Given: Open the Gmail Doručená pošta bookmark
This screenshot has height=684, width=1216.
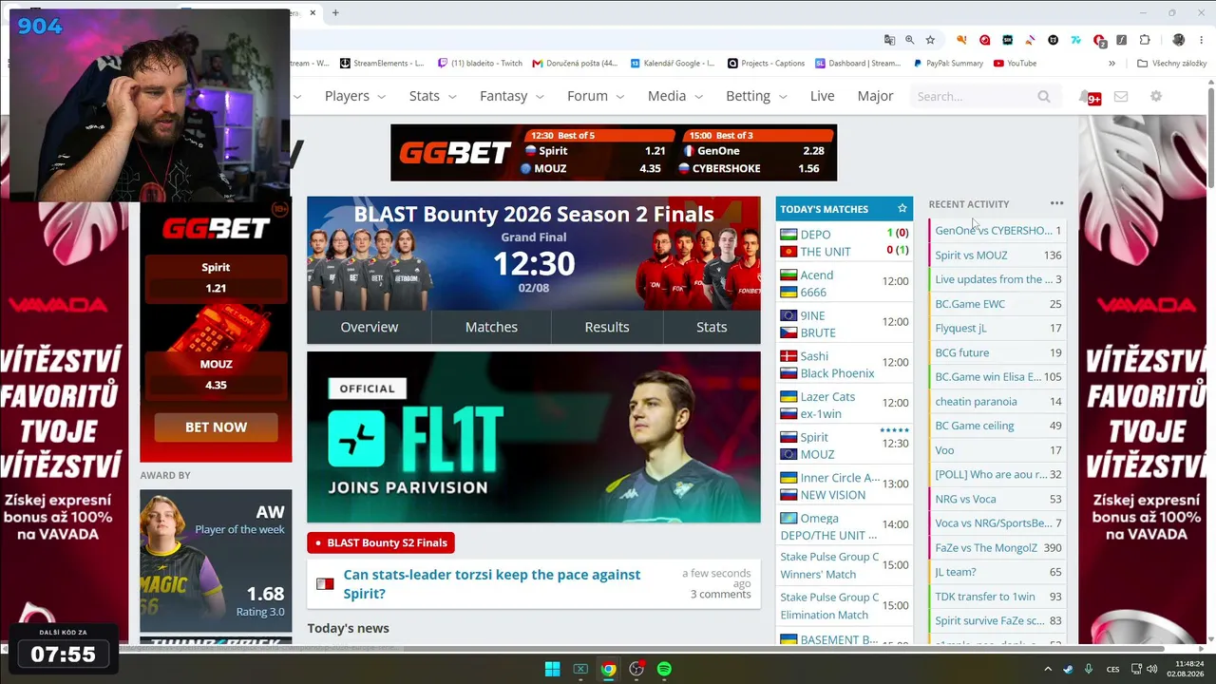Looking at the screenshot, I should click(x=575, y=64).
